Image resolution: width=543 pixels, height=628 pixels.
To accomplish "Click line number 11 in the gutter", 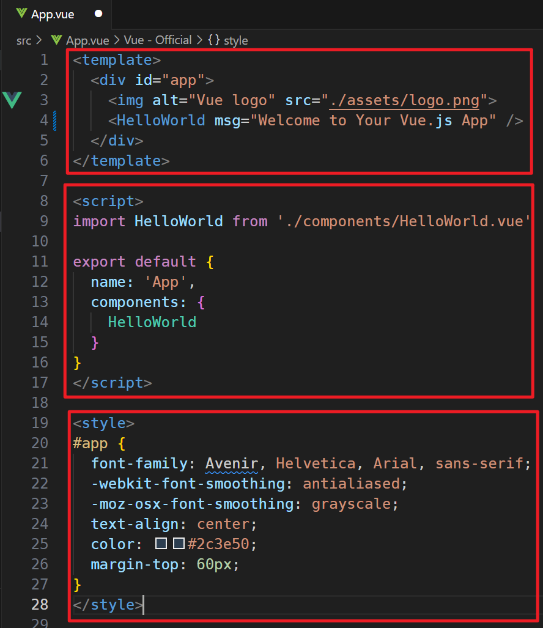I will [x=40, y=262].
